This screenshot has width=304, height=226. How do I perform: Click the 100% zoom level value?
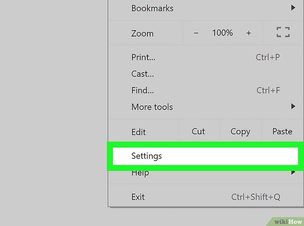(x=222, y=33)
